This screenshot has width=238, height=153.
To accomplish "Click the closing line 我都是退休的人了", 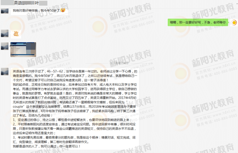I will (46, 146).
